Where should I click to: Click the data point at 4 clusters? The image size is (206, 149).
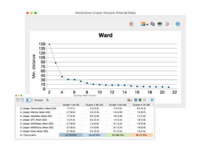click(x=62, y=77)
